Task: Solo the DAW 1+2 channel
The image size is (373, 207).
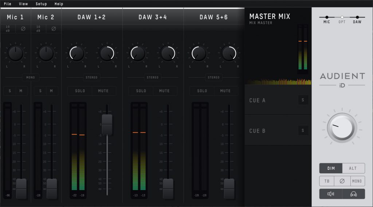Action: [x=80, y=91]
